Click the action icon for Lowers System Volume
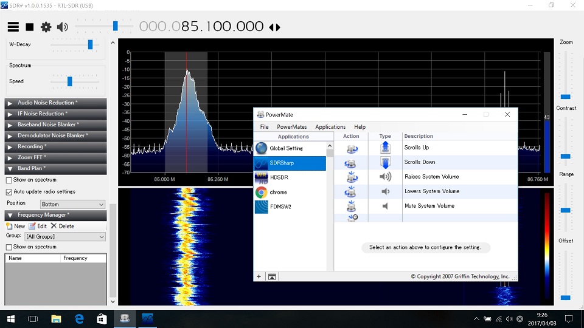This screenshot has height=328, width=584. (350, 191)
